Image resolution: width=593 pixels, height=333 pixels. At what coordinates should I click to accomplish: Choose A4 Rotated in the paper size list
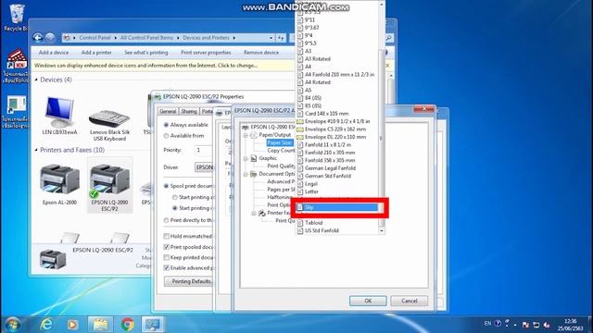[317, 82]
